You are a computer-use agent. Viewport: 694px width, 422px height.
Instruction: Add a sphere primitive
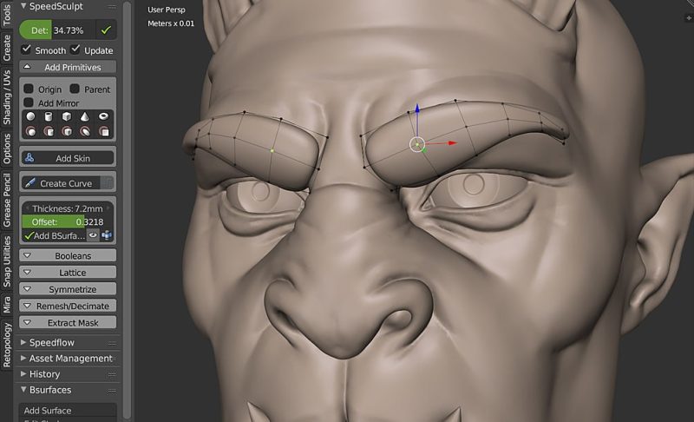[30, 116]
